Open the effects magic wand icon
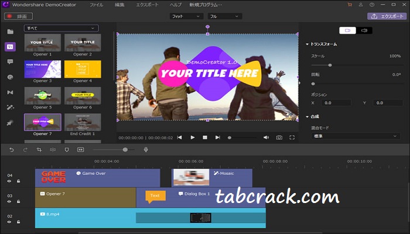410x234 pixels. point(10,107)
